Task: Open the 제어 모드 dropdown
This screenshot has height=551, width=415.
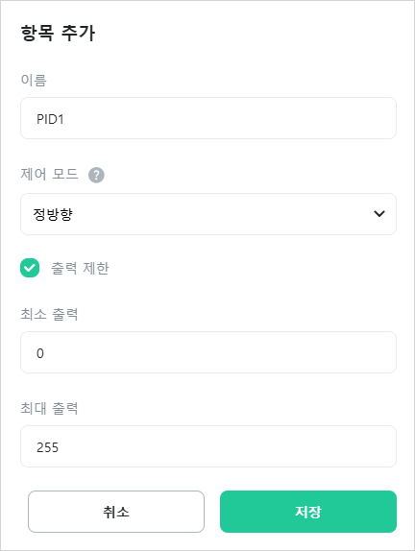Action: (x=208, y=214)
